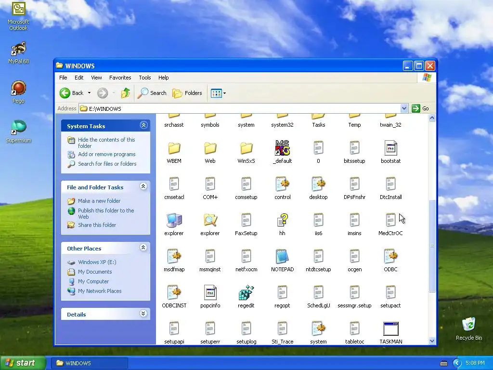
Task: Select the _default MS-DOS shortcut icon
Action: pos(282,148)
